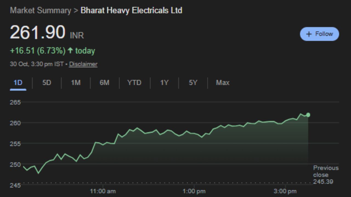The width and height of the screenshot is (351, 197).
Task: Show the 6M price chart
Action: tap(104, 83)
